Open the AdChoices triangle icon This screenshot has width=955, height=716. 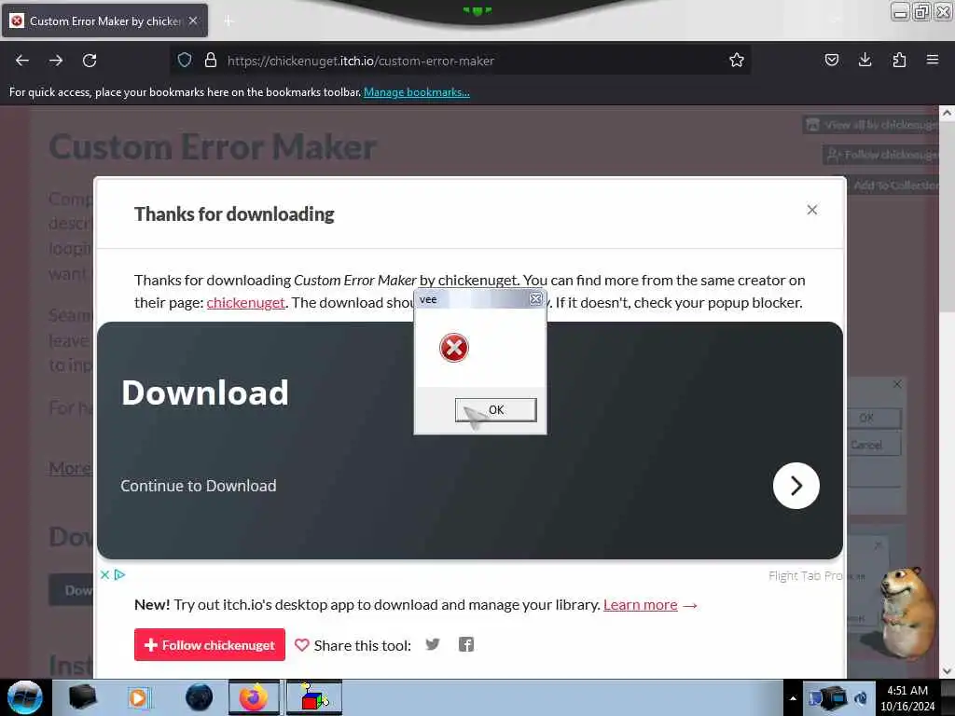click(x=120, y=574)
